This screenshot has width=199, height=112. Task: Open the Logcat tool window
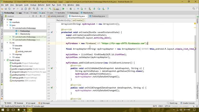[30, 103]
